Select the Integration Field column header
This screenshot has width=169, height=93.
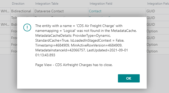point(101,4)
